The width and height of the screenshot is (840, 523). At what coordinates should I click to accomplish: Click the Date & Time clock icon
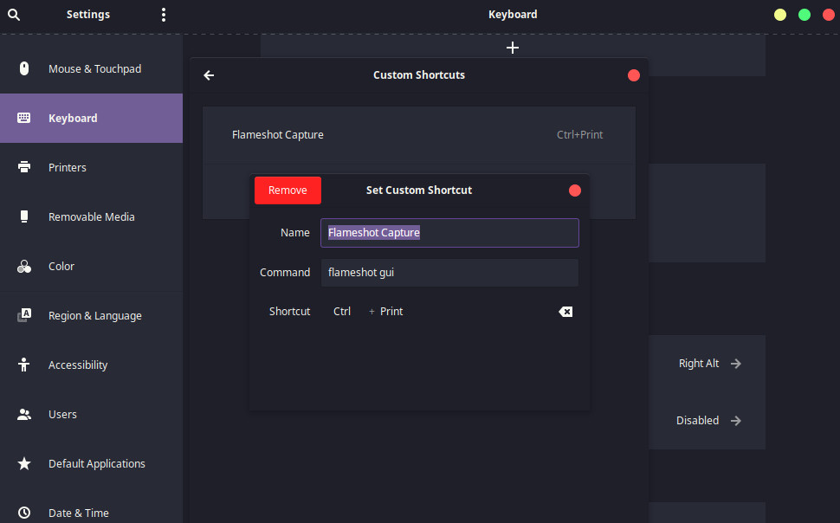24,513
